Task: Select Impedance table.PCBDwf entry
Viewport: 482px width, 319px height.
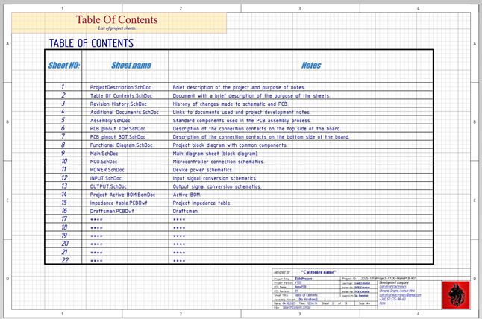Action: [119, 202]
